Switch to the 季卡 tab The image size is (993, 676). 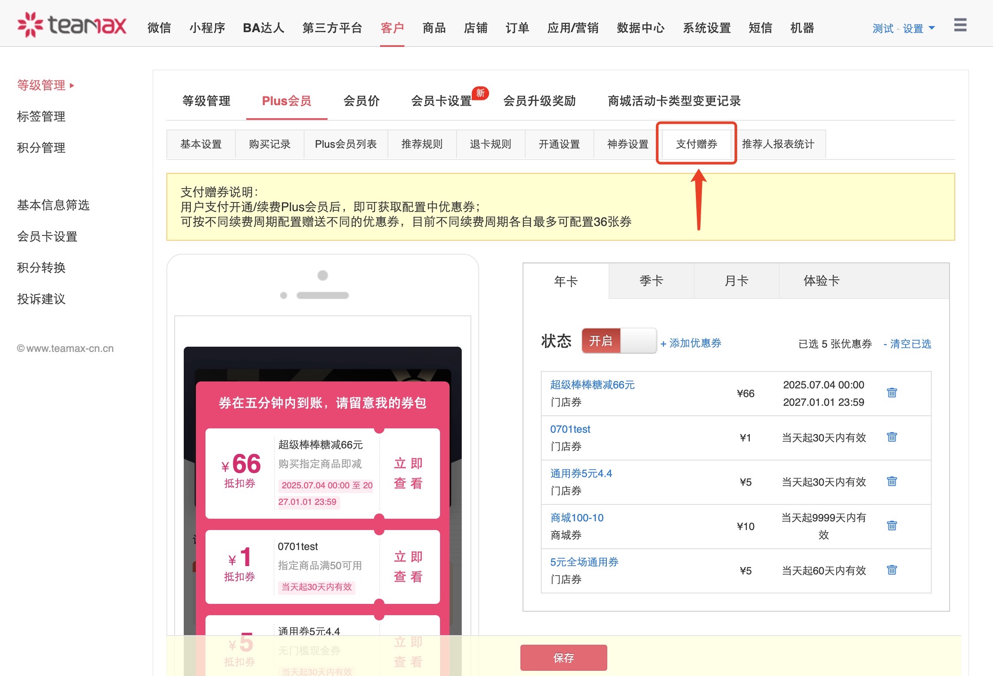coord(651,281)
